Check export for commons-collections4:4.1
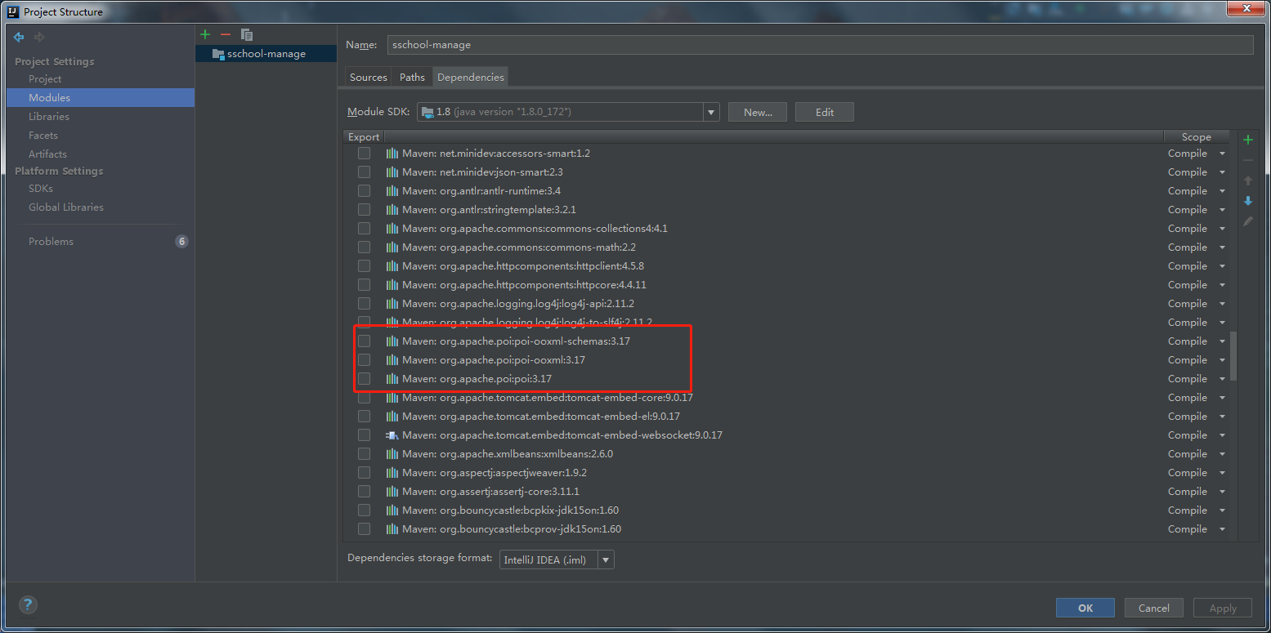This screenshot has height=633, width=1271. pyautogui.click(x=364, y=229)
